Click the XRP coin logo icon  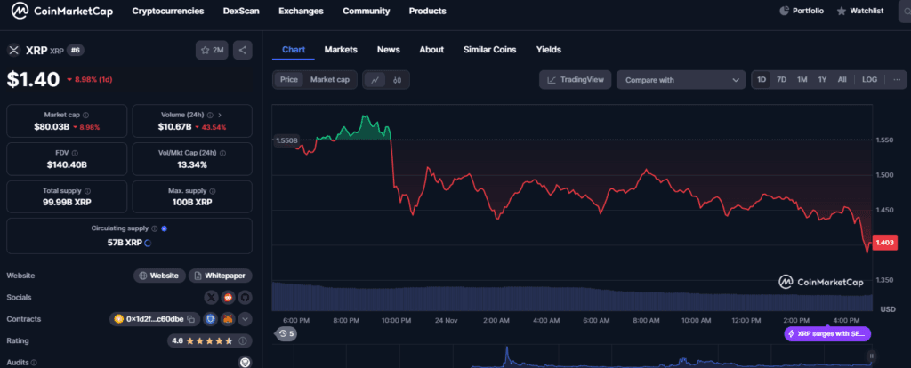coord(14,51)
